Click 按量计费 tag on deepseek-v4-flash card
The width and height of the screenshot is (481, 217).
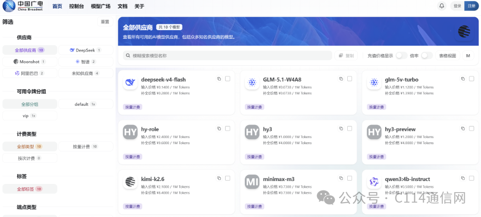(133, 107)
